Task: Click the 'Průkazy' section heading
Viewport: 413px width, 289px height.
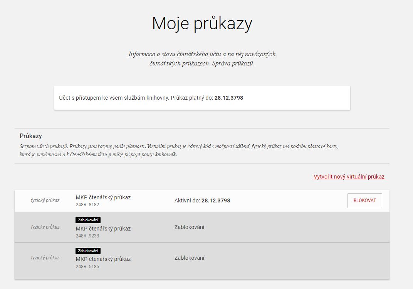Action: point(31,136)
